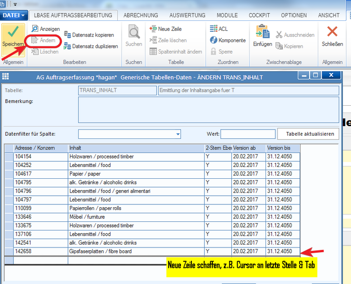Click the window grid icon in title bar
Viewport: 351px width, 284px height.
5,76
